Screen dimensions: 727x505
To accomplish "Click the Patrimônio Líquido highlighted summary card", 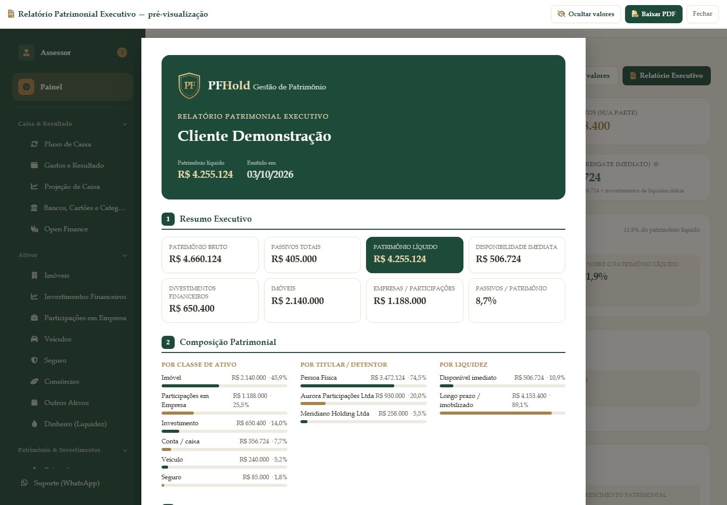I will [414, 255].
